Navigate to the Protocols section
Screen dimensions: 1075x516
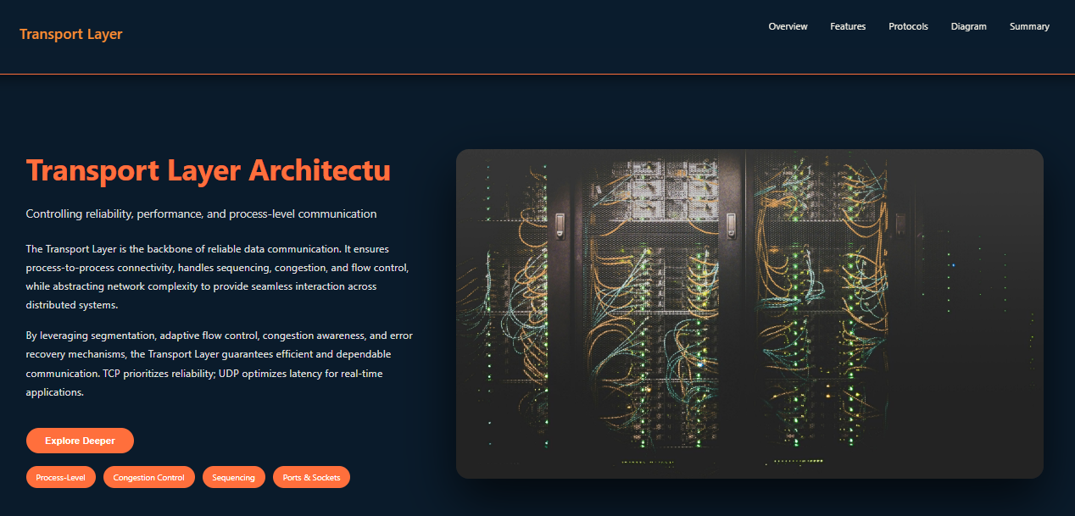click(908, 26)
